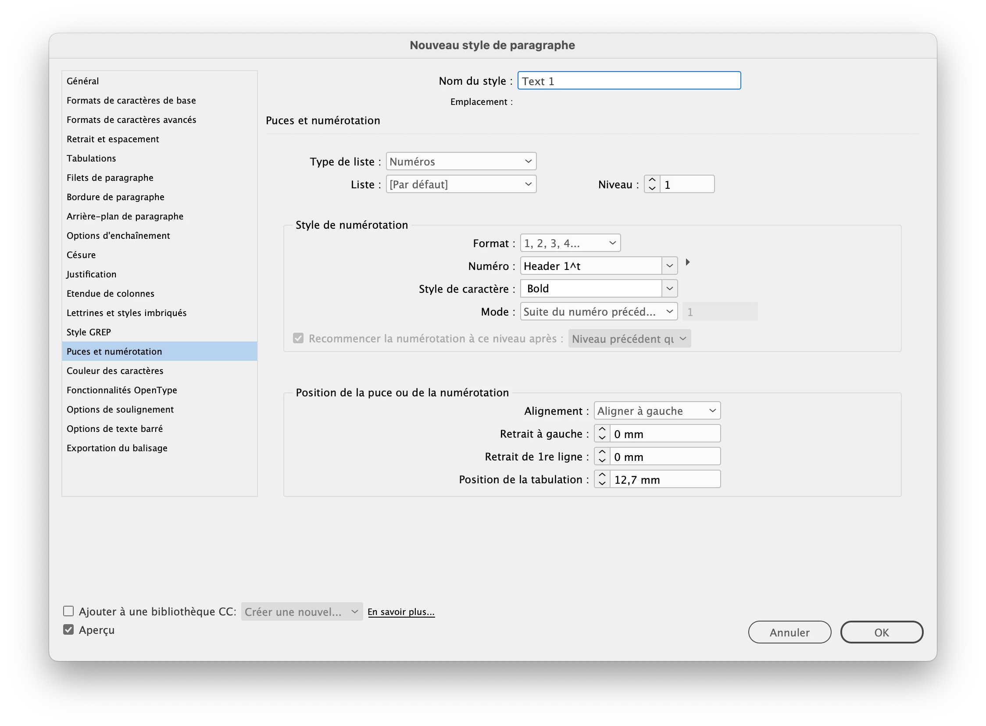The image size is (986, 726).
Task: Open the En savoir plus link
Action: click(x=401, y=612)
